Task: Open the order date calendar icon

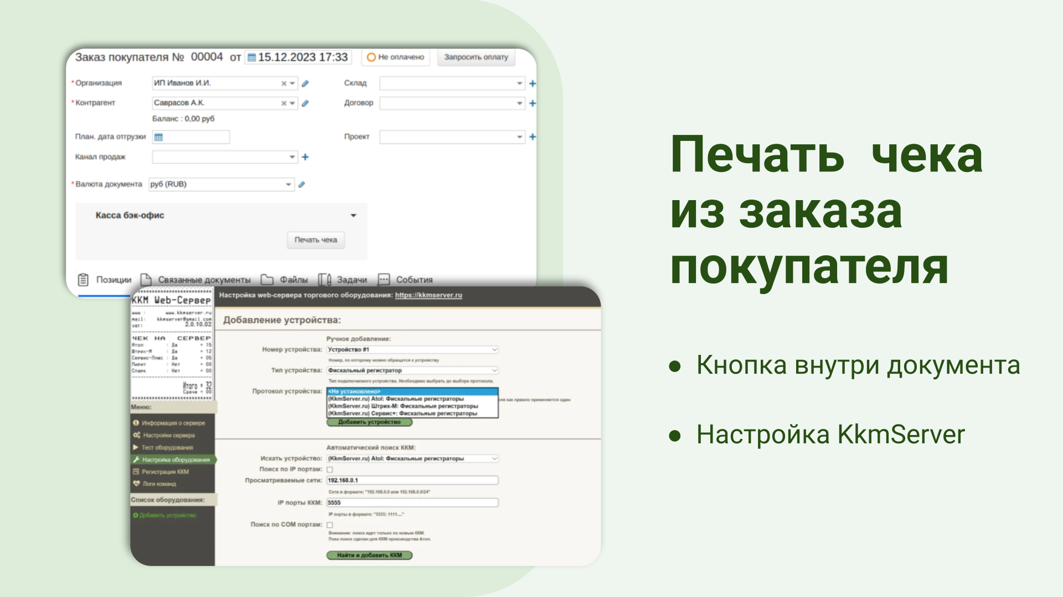Action: (251, 57)
